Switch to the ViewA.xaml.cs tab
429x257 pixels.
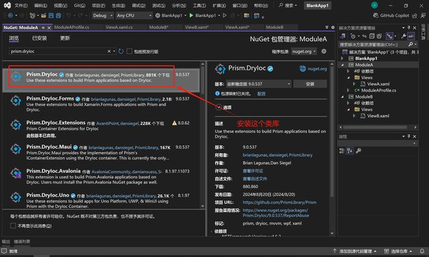click(x=119, y=27)
